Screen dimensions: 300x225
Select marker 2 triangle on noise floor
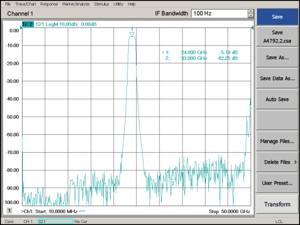point(173,177)
